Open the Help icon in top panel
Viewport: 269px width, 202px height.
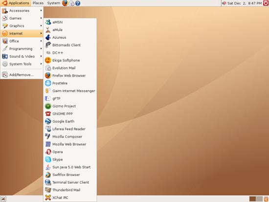[x=78, y=3]
